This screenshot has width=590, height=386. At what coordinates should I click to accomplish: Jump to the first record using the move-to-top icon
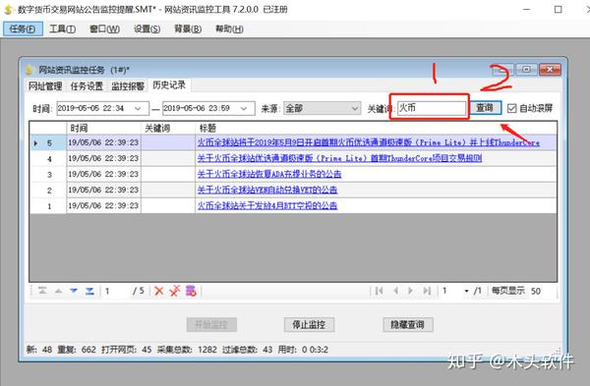click(42, 291)
